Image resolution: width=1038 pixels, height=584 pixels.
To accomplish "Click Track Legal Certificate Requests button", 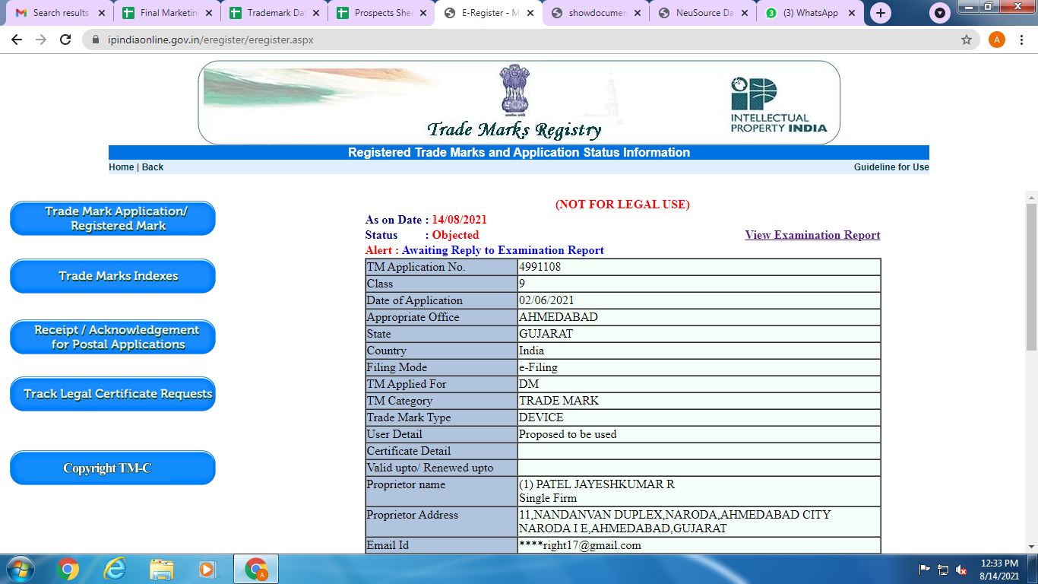I will click(x=112, y=394).
